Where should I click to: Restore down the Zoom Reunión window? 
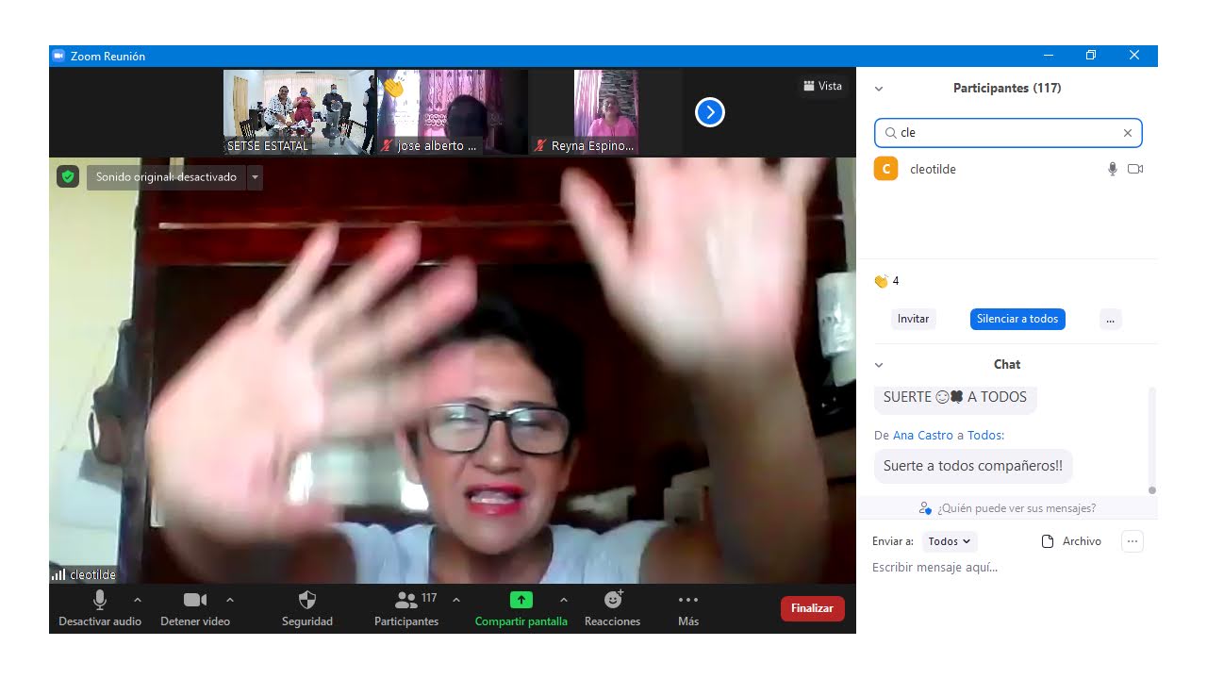(x=1091, y=56)
